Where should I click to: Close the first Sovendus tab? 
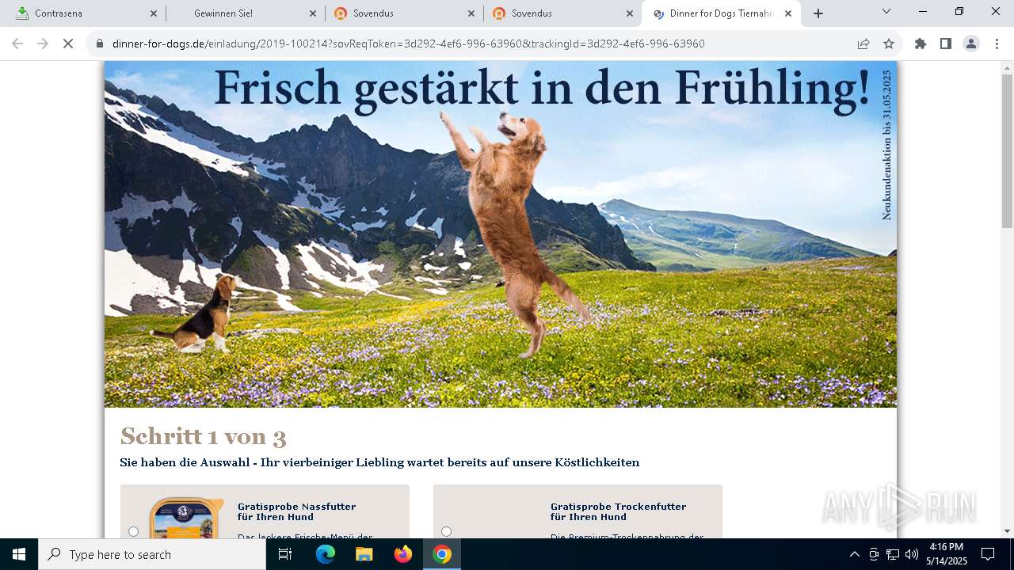(471, 13)
